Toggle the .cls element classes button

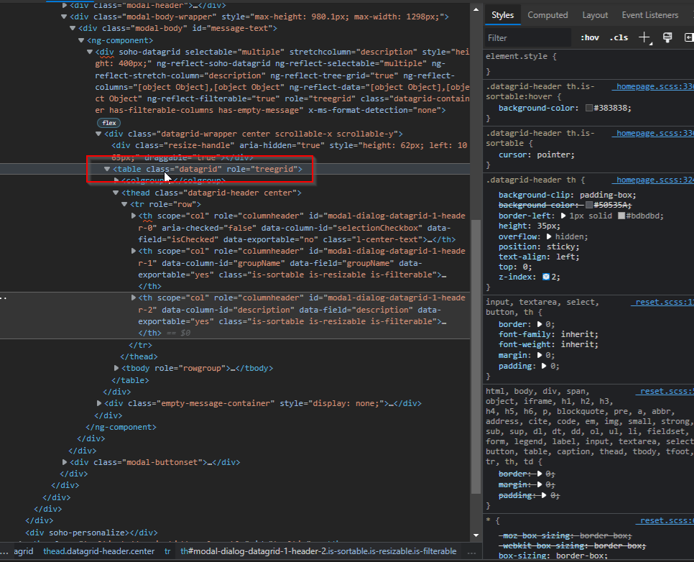coord(619,37)
